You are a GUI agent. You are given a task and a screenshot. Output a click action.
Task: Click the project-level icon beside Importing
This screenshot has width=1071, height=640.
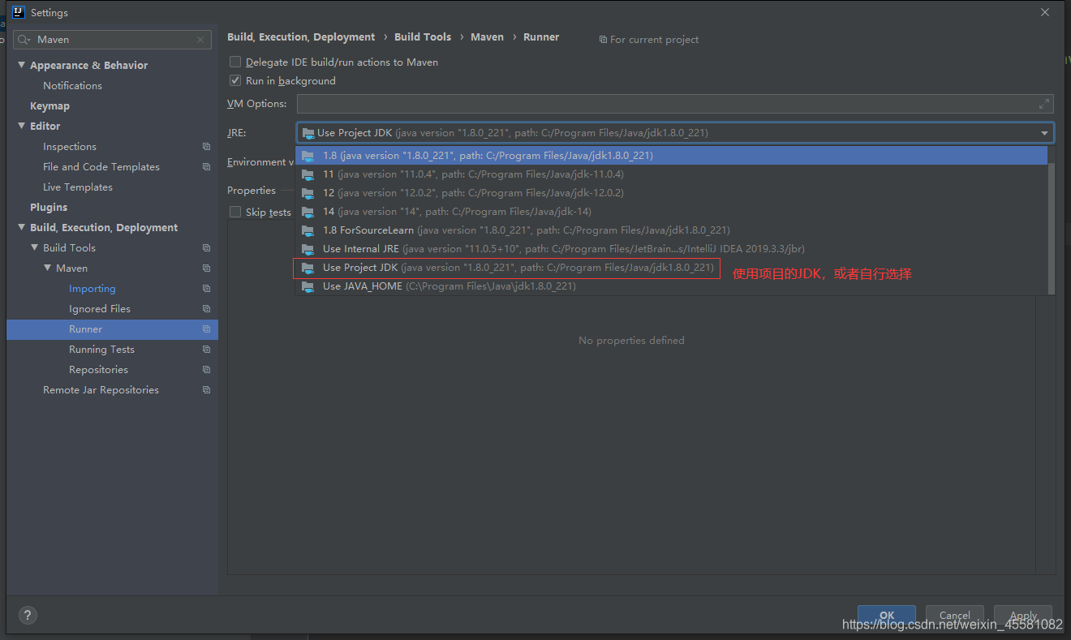pyautogui.click(x=206, y=289)
